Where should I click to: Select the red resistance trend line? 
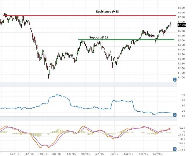(x=89, y=15)
